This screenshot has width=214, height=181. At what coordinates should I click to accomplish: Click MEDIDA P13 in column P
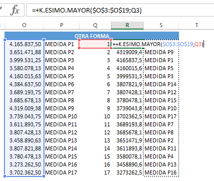[x=61, y=140]
